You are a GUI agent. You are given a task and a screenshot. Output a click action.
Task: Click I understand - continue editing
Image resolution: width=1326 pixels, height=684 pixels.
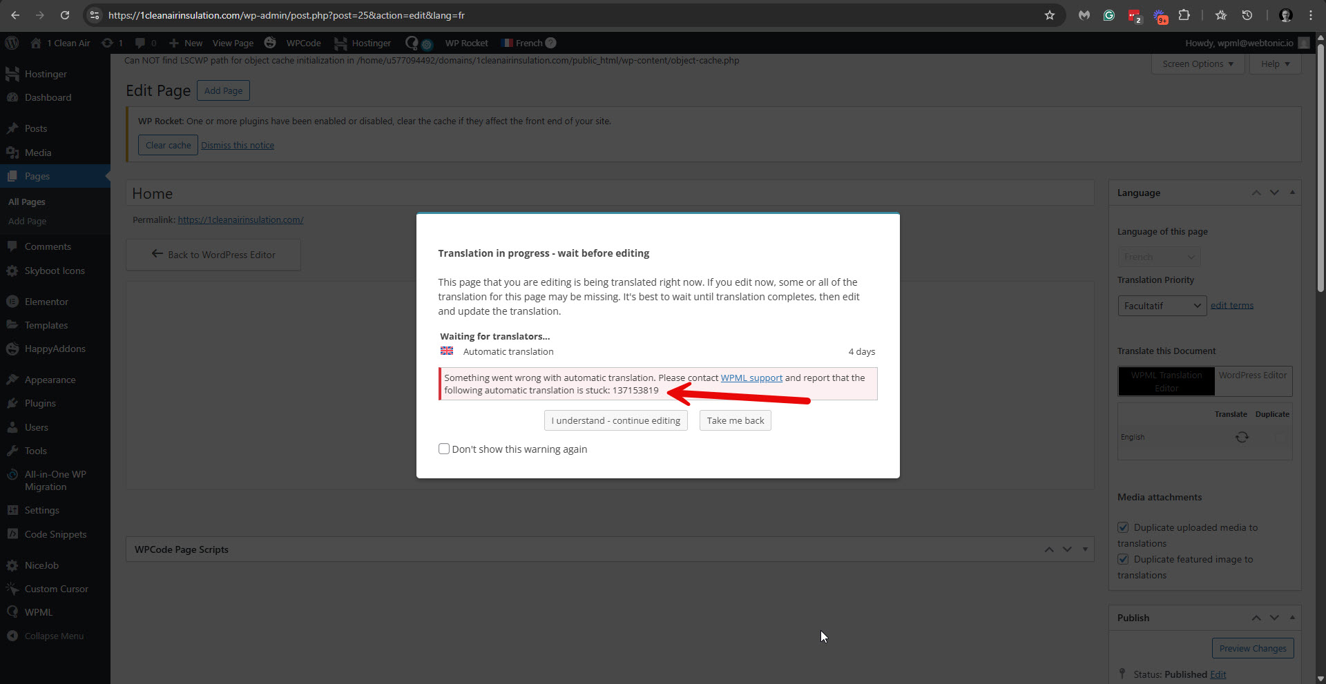tap(615, 420)
